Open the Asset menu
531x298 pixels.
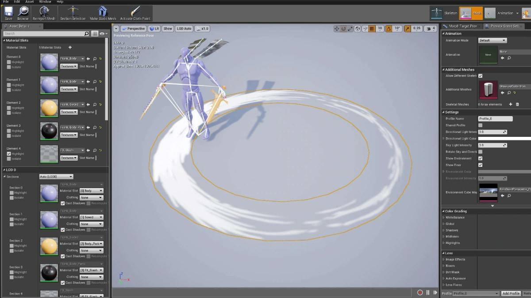[x=30, y=2]
